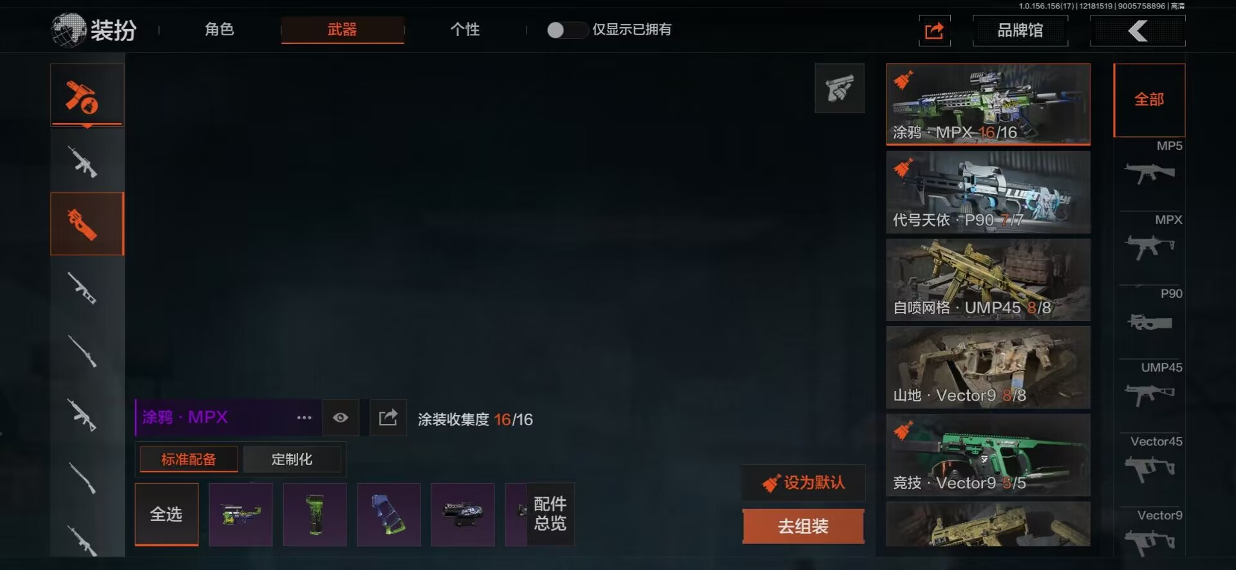
Task: Expand 配件总览 attachments overview
Action: click(550, 514)
